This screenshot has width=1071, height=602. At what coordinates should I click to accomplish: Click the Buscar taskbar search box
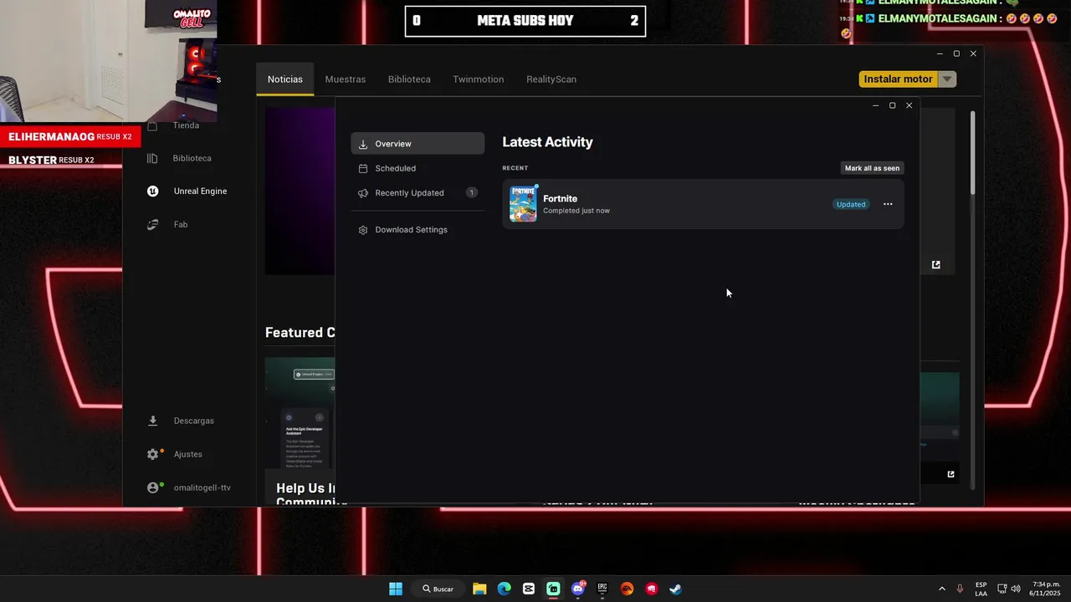pos(438,589)
